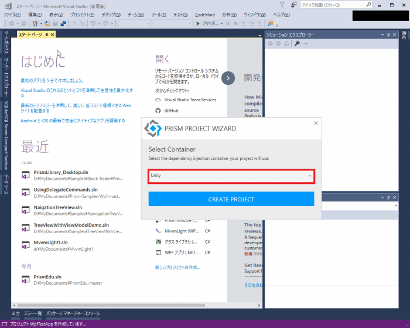Screen dimensions: 410x328
Task: Click the CREATE PROJECT button
Action: click(231, 199)
